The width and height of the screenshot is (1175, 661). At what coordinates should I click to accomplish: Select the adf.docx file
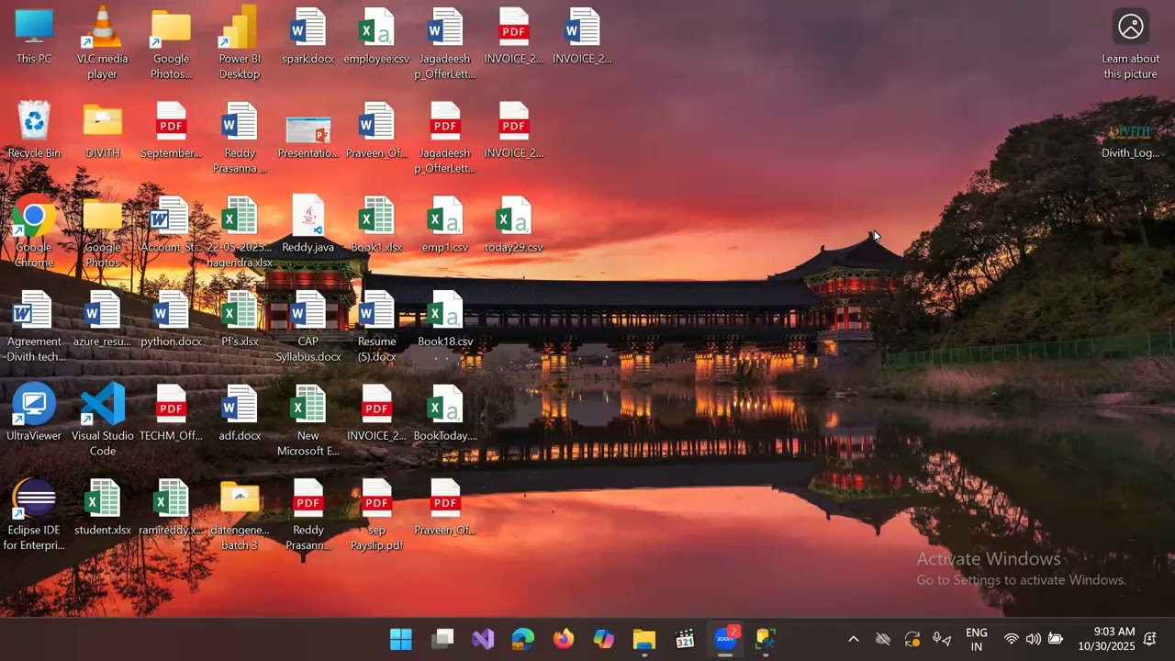point(240,413)
